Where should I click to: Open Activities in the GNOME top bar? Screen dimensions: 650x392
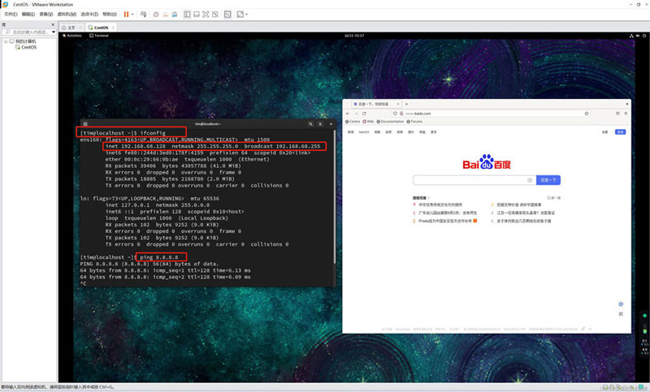click(x=74, y=36)
